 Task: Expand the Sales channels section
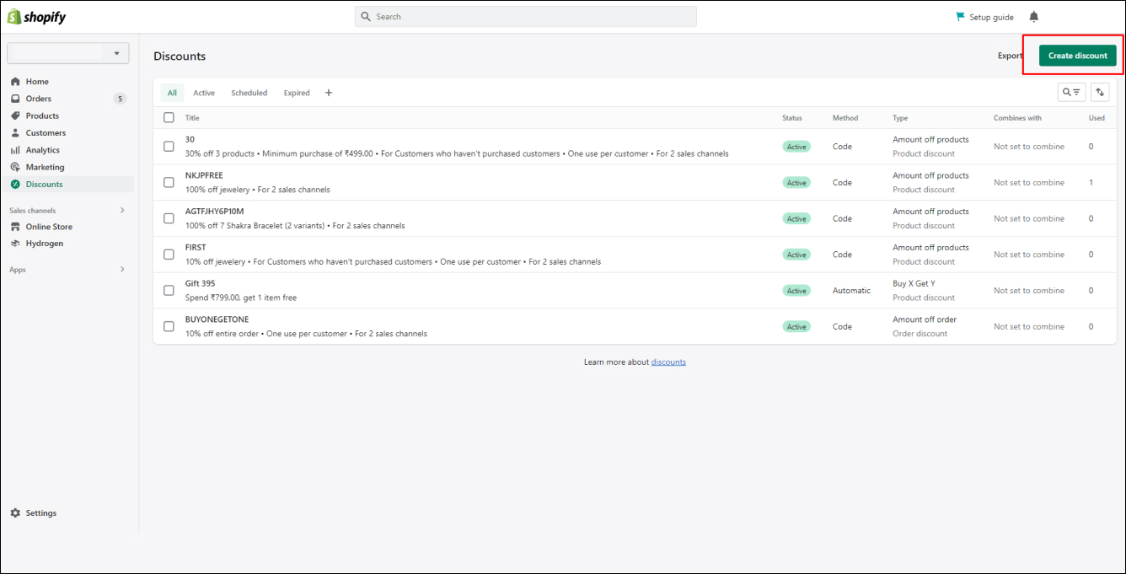coord(121,210)
